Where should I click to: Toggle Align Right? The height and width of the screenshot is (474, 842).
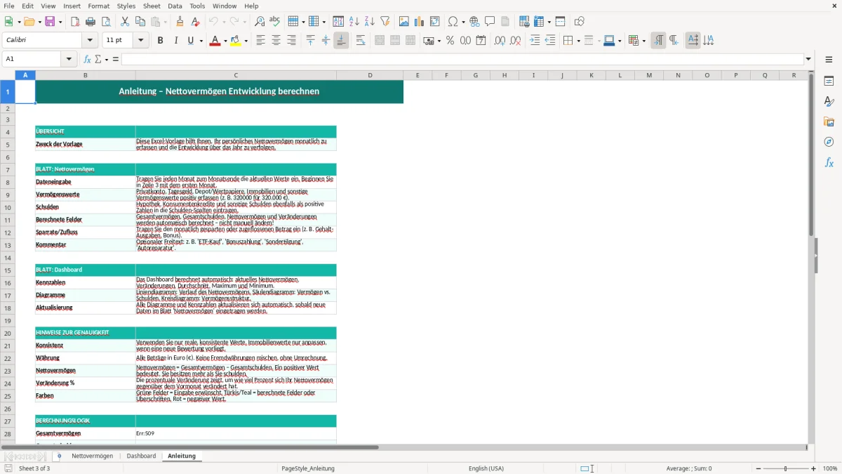pyautogui.click(x=291, y=41)
